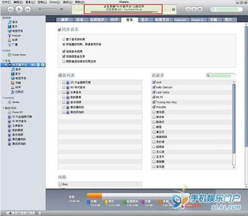The width and height of the screenshot is (248, 216).
Task: Open 已购买 under the 91手机平台 device
Action: tap(17, 92)
